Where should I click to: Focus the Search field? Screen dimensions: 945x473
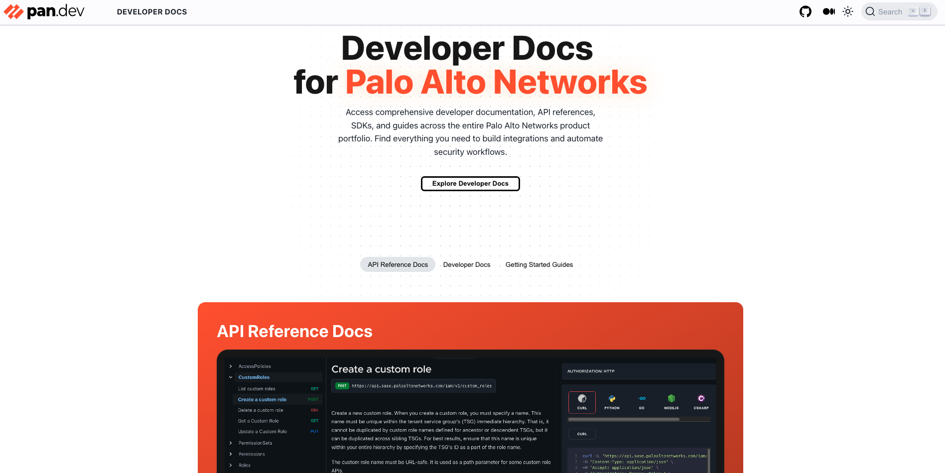(x=899, y=11)
